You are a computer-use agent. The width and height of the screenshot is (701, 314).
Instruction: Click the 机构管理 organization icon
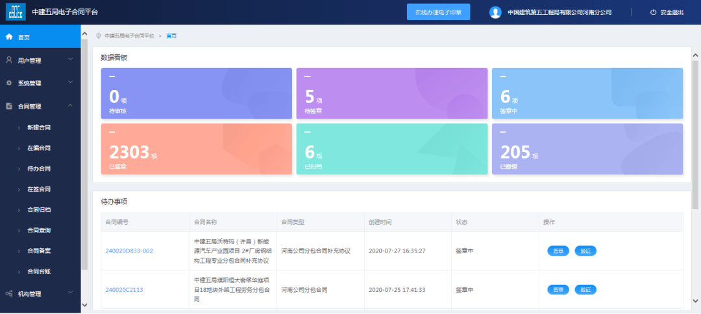coord(9,294)
